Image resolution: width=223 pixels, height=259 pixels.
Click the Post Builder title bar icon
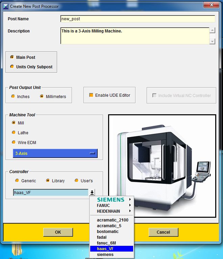pyautogui.click(x=6, y=6)
